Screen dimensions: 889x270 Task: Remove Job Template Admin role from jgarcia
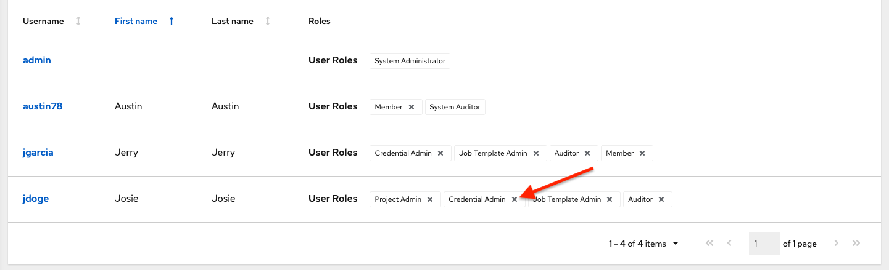tap(536, 153)
